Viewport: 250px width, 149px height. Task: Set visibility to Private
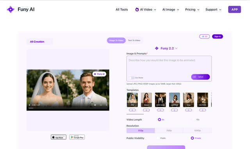coord(192,138)
